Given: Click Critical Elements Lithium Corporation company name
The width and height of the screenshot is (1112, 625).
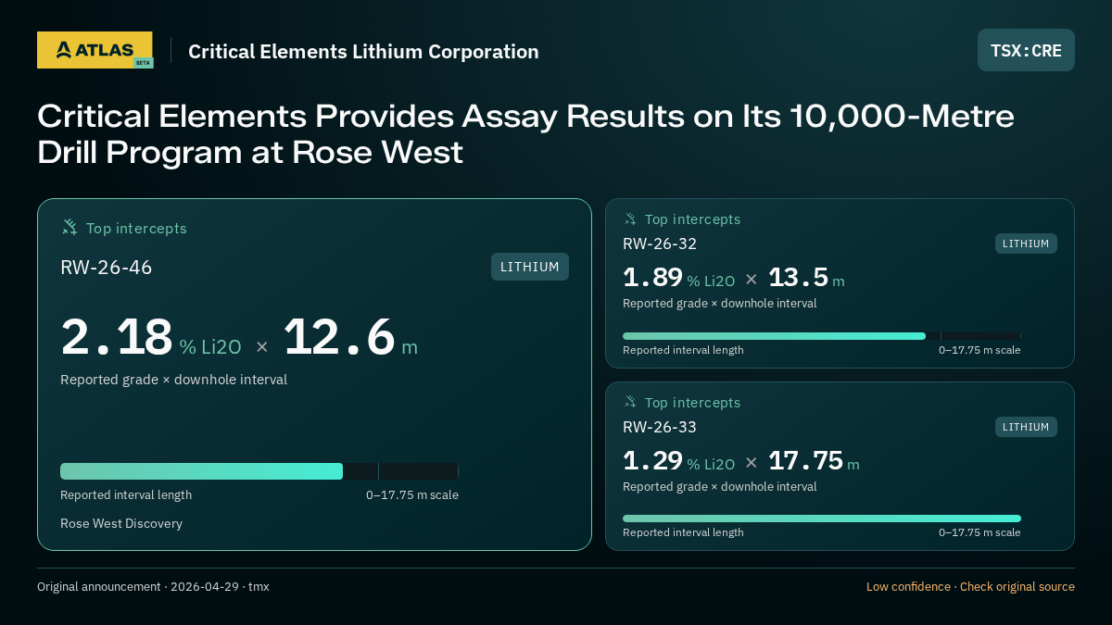Looking at the screenshot, I should 363,52.
